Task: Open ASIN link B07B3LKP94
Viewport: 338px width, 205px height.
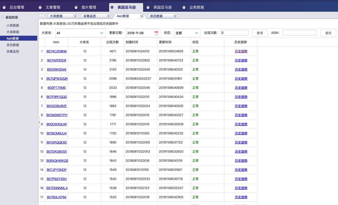Action: [x=57, y=197]
